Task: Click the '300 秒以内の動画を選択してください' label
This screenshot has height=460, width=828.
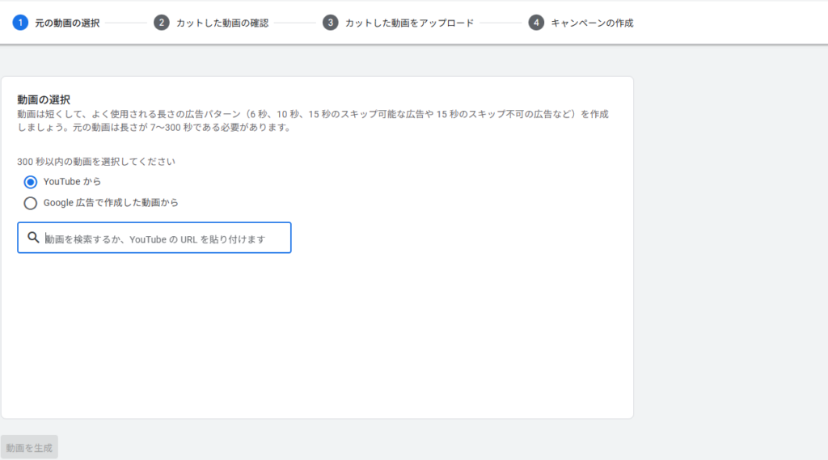Action: click(96, 162)
